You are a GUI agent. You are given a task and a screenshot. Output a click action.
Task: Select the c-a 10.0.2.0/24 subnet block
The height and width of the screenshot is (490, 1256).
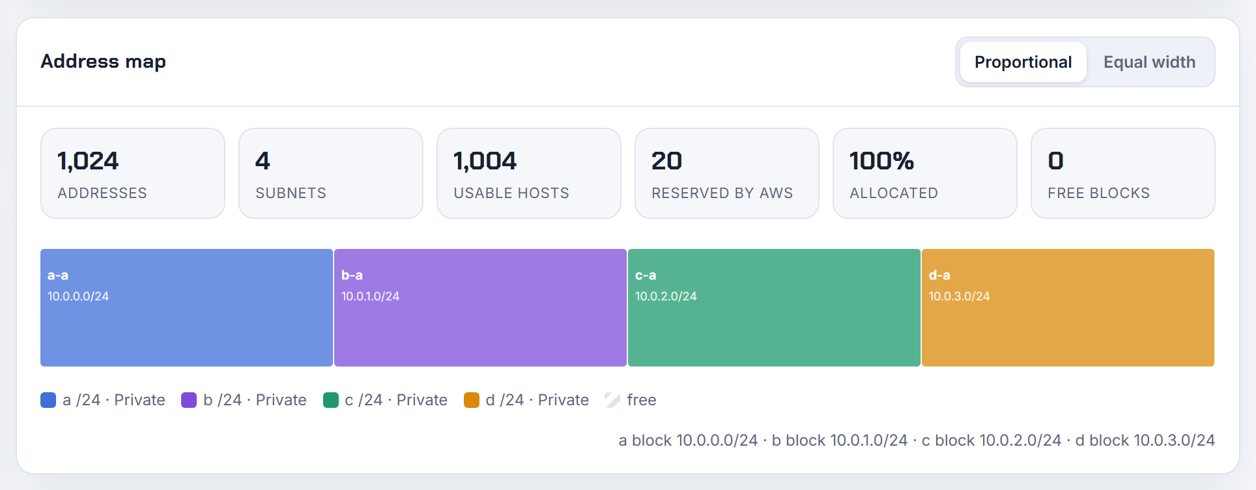tap(774, 308)
